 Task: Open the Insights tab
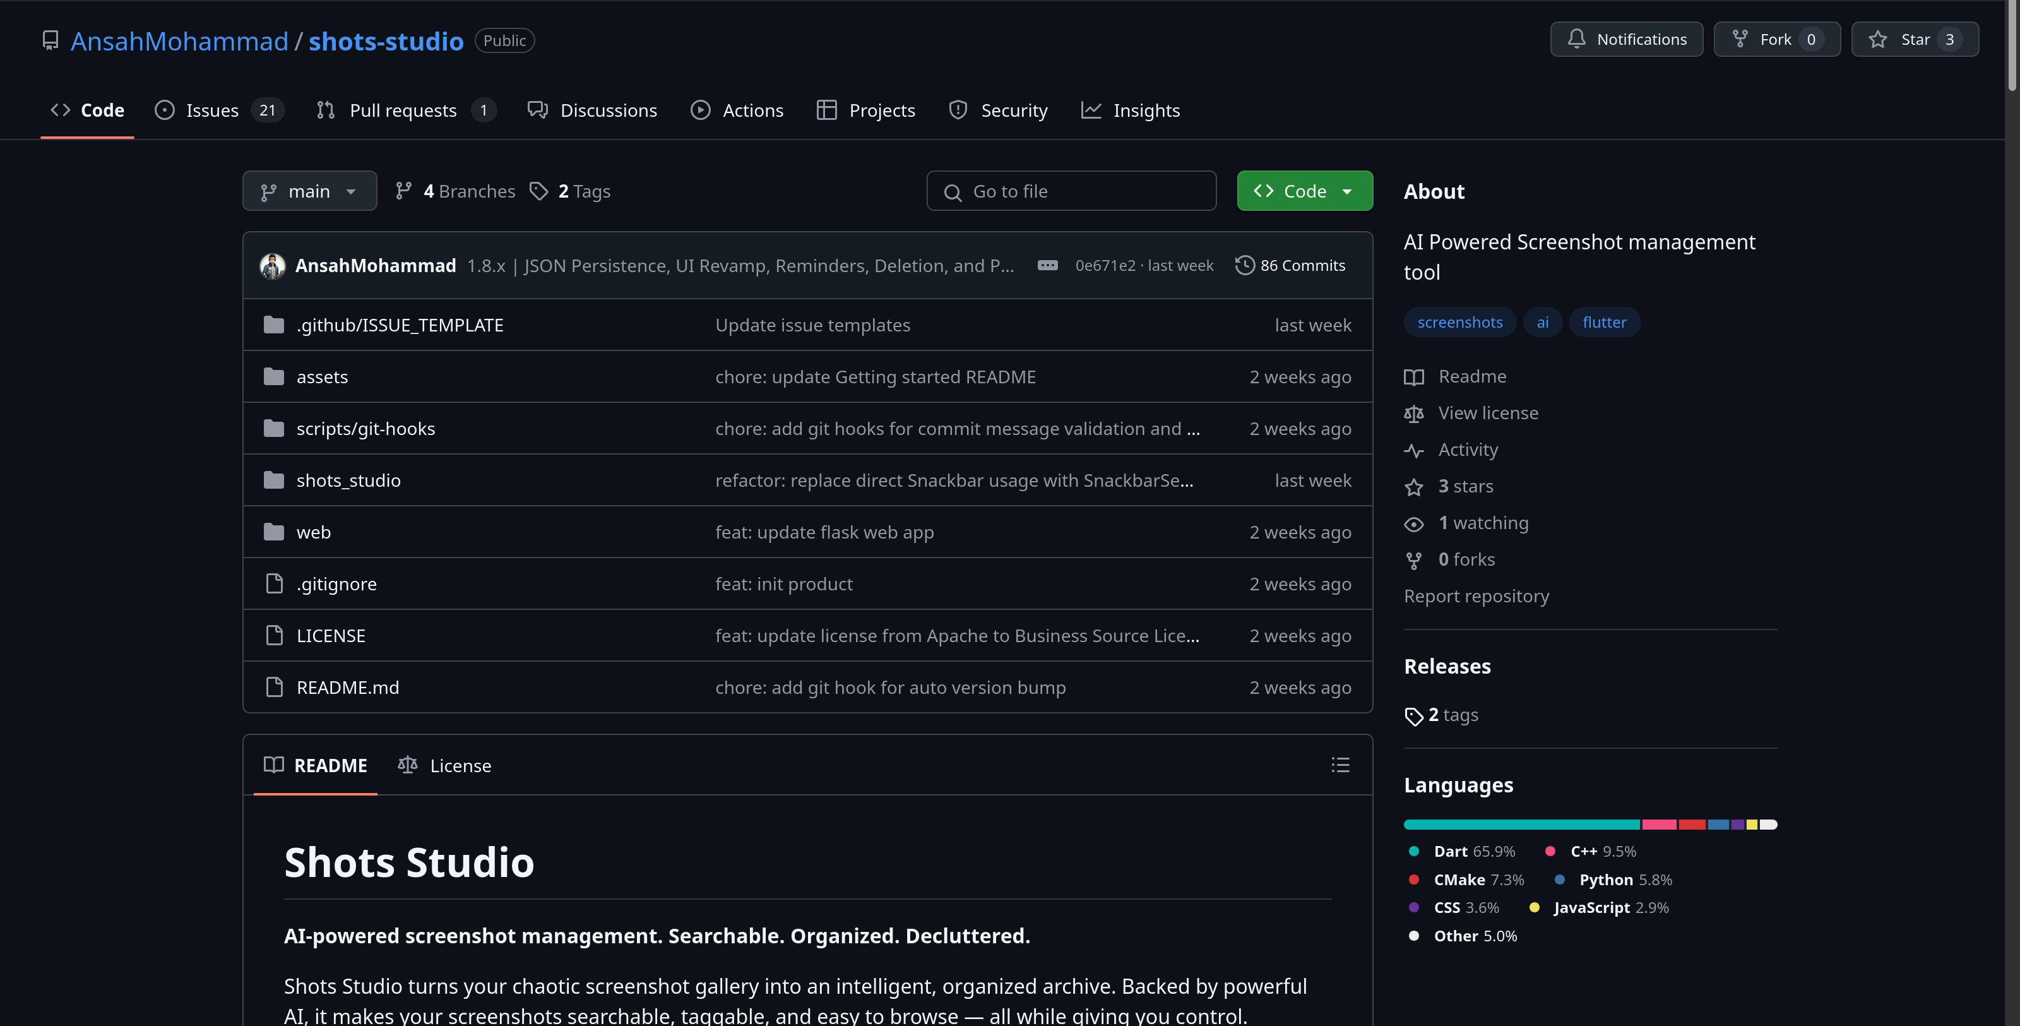click(x=1130, y=110)
